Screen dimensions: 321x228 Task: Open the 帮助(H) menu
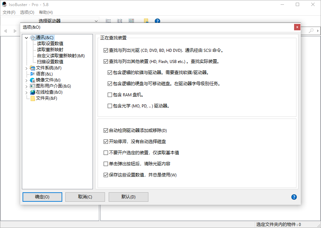tap(46, 12)
